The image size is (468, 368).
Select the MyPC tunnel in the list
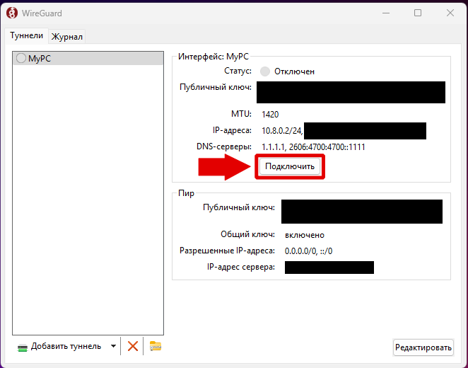click(40, 59)
